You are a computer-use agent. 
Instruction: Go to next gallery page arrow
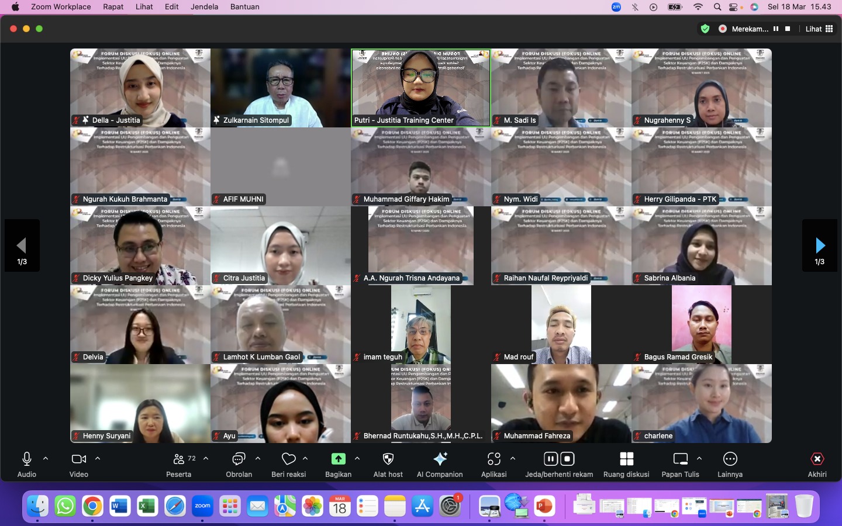coord(820,245)
